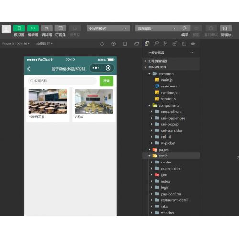Click the name search input field
Image resolution: width=239 pixels, height=239 pixels.
click(62, 81)
